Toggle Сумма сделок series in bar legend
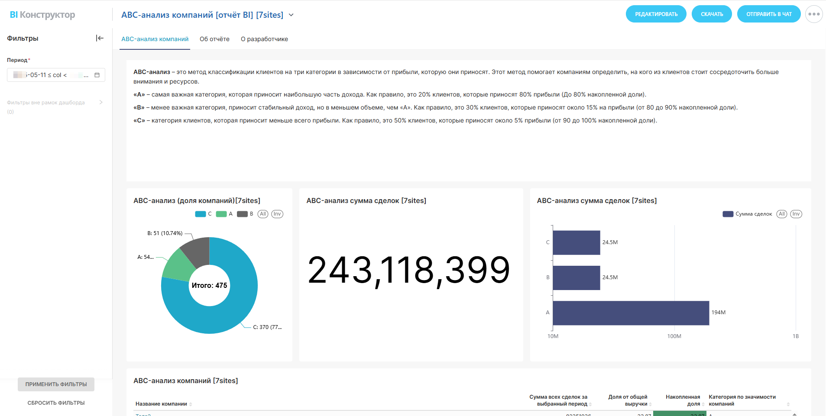The width and height of the screenshot is (826, 416). point(747,214)
